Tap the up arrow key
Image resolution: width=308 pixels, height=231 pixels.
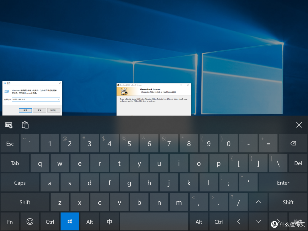[258, 202]
